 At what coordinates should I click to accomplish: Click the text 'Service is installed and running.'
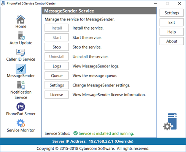click(106, 133)
